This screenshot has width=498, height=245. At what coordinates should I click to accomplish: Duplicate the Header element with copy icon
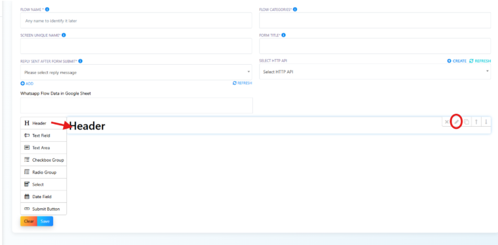coord(466,122)
